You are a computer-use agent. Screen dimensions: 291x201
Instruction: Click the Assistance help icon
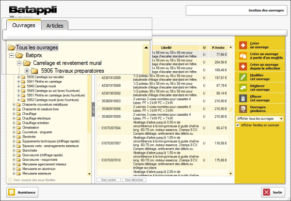point(11,192)
